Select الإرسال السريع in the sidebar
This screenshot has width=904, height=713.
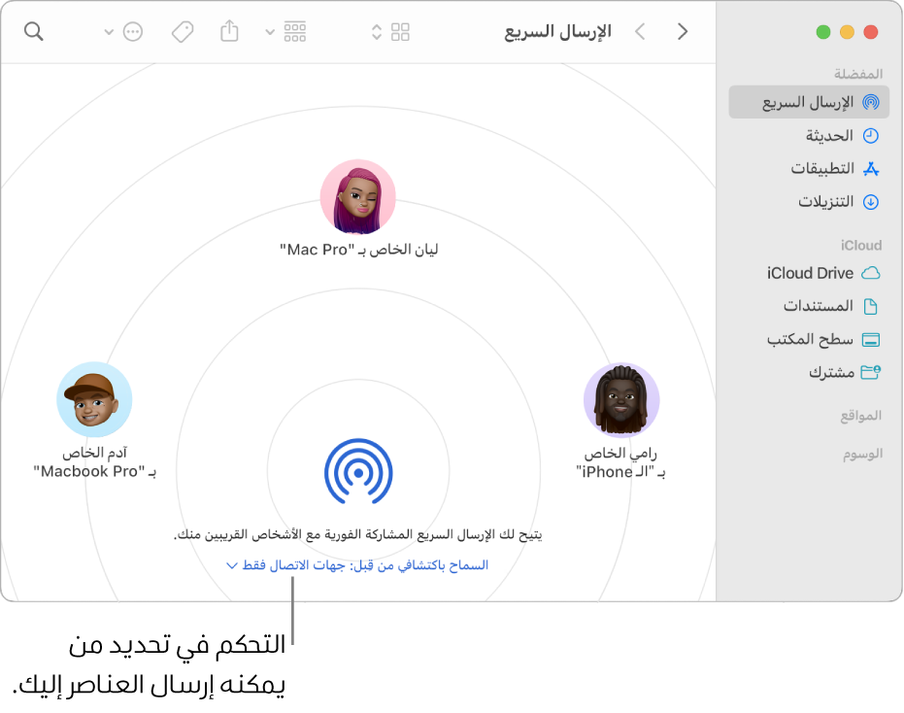pyautogui.click(x=809, y=102)
